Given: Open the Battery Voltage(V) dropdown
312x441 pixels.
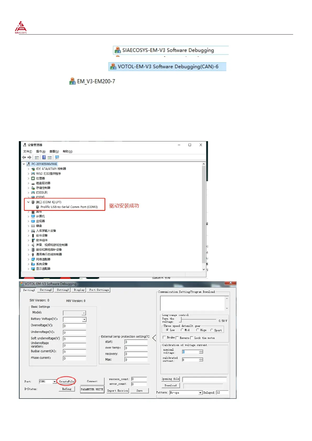Looking at the screenshot, I should click(x=84, y=319).
